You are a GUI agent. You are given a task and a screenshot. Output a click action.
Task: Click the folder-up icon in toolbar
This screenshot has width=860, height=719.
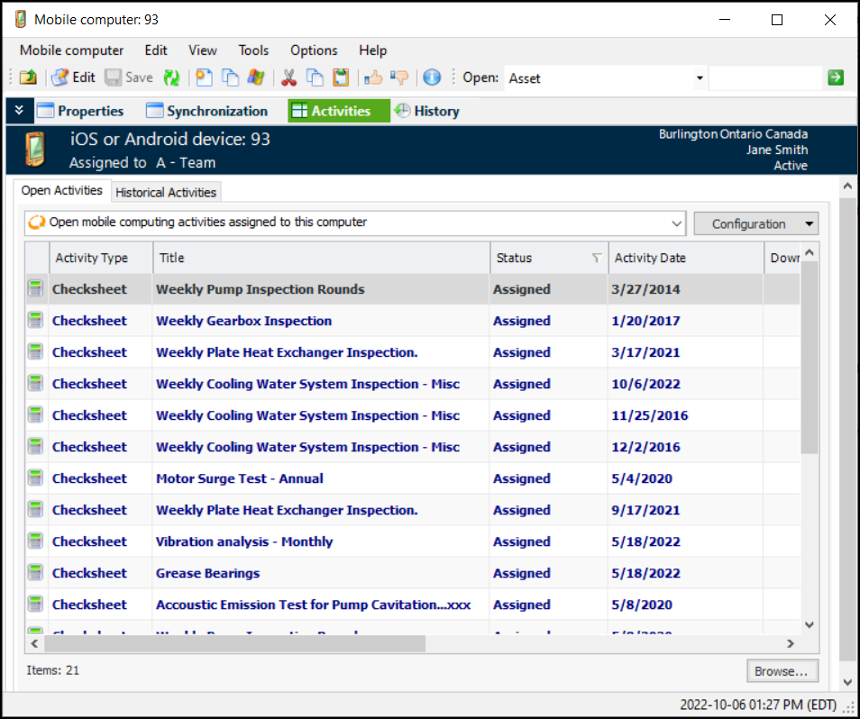tap(28, 77)
